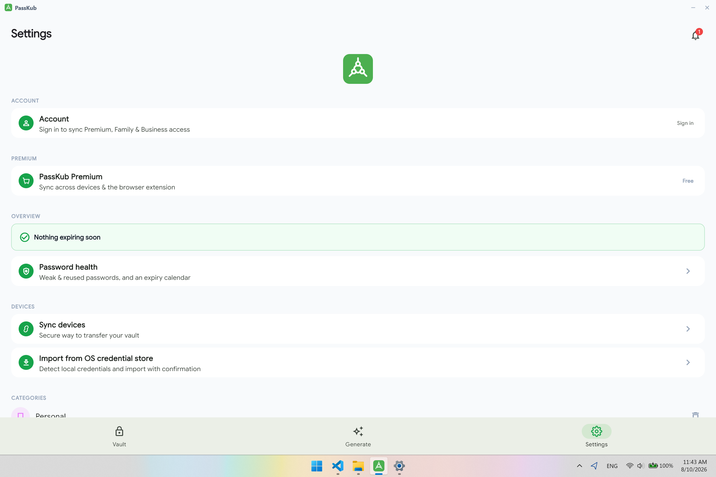This screenshot has width=716, height=477.
Task: Click the Password health shield icon
Action: (x=26, y=271)
